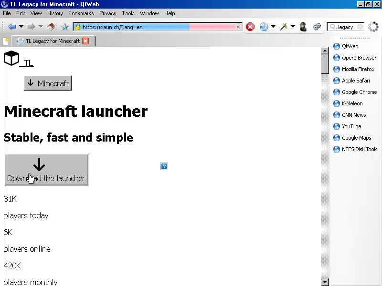Click the 'players online' text
The image size is (382, 286).
click(27, 249)
